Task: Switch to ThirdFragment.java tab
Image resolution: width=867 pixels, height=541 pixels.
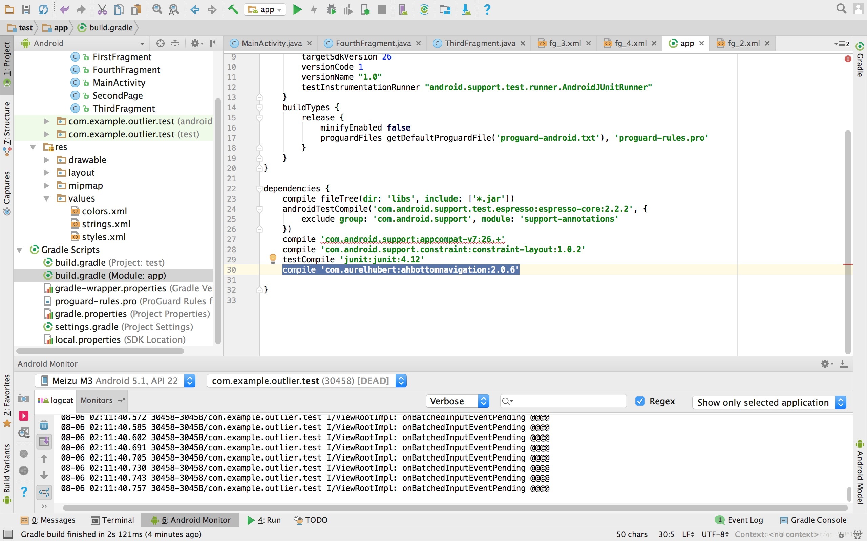Action: 480,43
